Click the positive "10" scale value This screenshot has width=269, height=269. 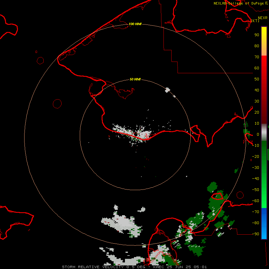tap(257, 123)
